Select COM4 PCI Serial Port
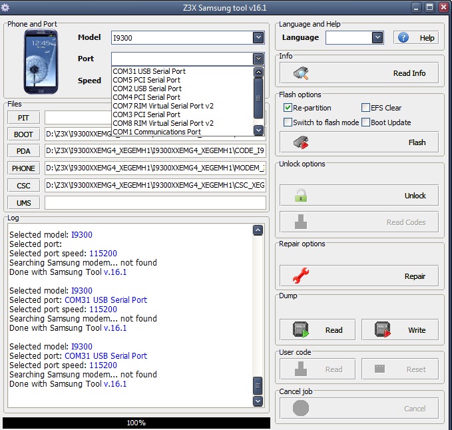The height and width of the screenshot is (430, 452). [x=182, y=97]
